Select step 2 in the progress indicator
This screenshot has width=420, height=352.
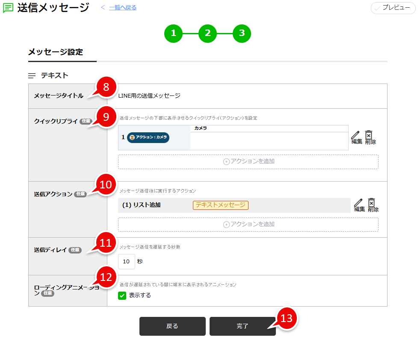point(207,33)
